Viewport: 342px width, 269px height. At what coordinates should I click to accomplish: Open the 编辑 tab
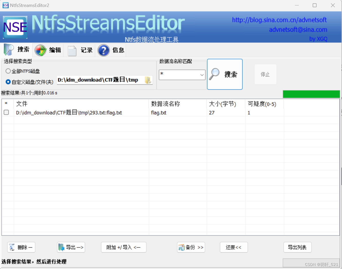click(48, 50)
